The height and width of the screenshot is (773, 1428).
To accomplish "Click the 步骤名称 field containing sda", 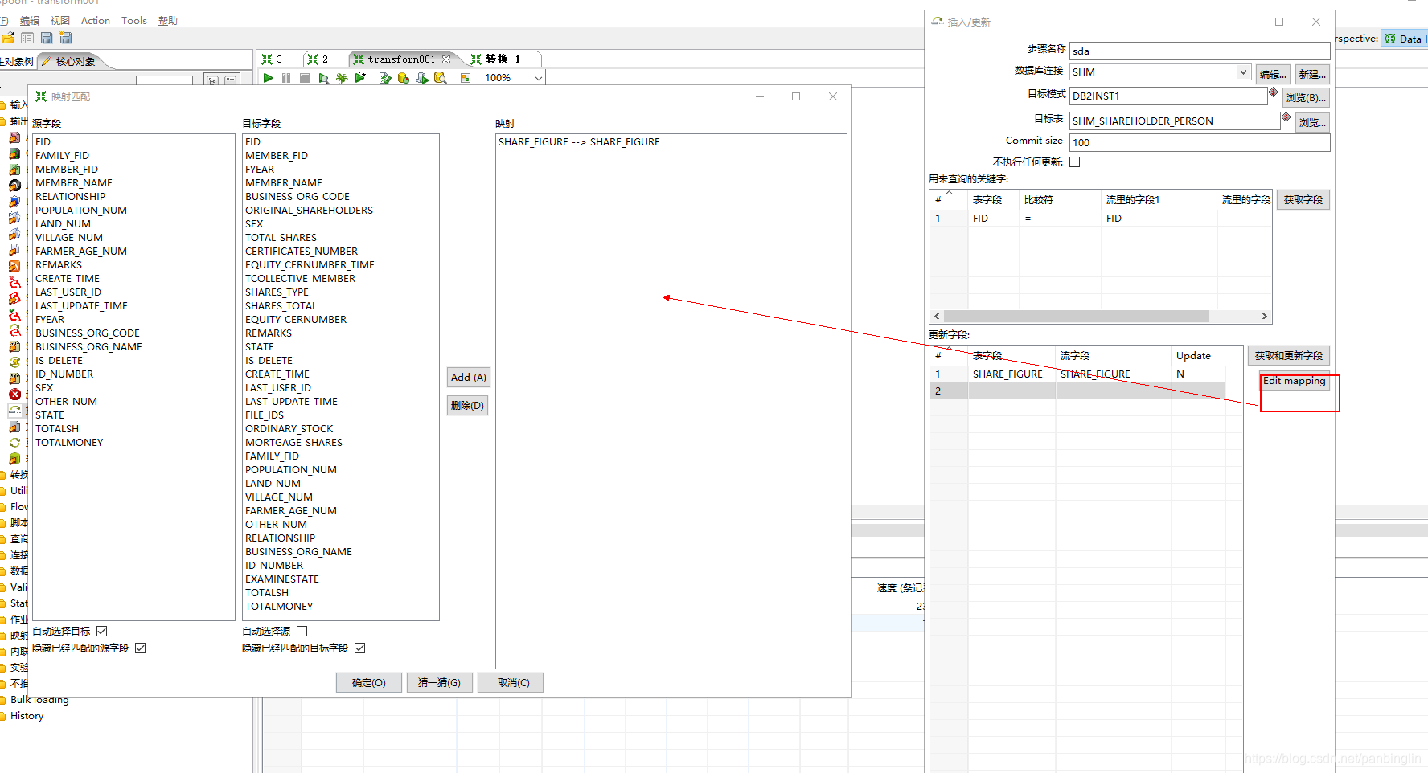I will 1200,51.
